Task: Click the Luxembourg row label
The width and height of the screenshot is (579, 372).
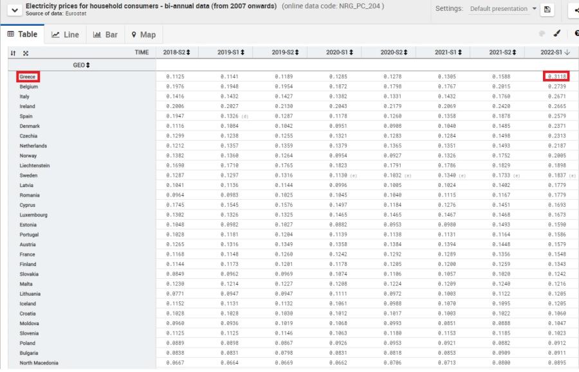Action: pyautogui.click(x=33, y=215)
